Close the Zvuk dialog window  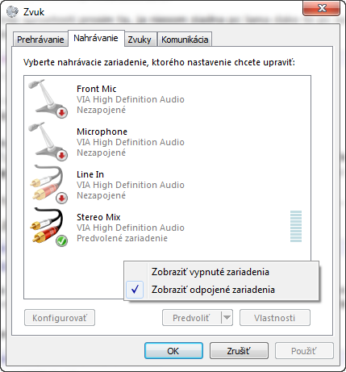pos(322,8)
